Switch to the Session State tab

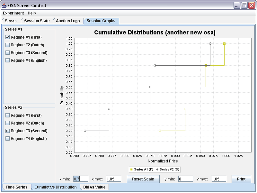tap(37, 21)
